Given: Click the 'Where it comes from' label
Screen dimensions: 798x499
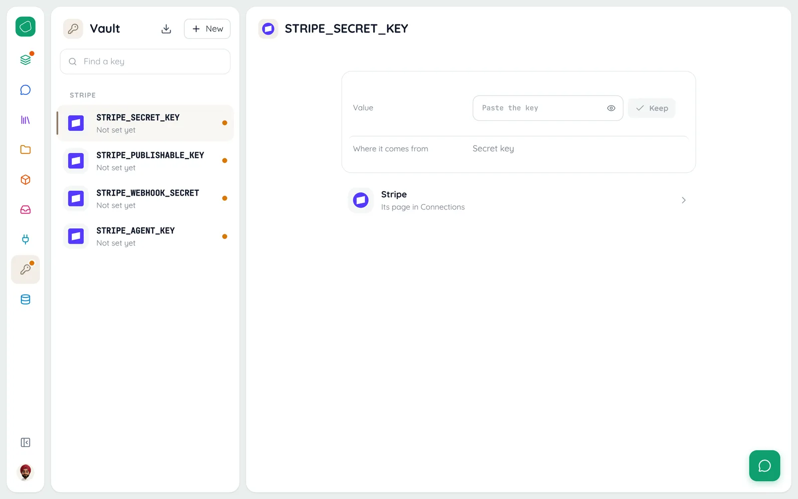Looking at the screenshot, I should [391, 149].
